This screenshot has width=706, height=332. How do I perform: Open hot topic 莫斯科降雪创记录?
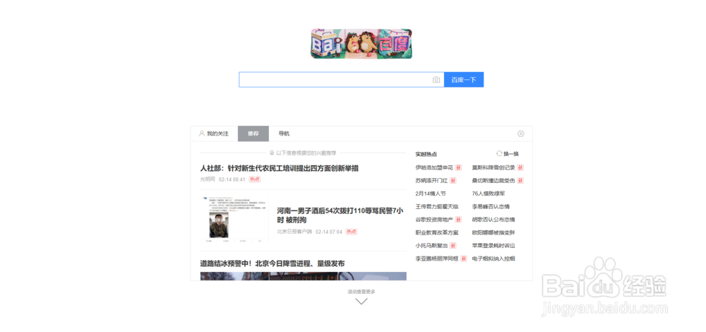(493, 167)
